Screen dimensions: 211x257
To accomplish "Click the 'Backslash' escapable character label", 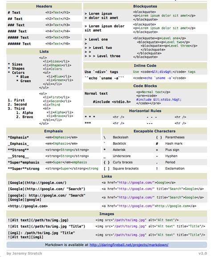I will click(121, 137).
